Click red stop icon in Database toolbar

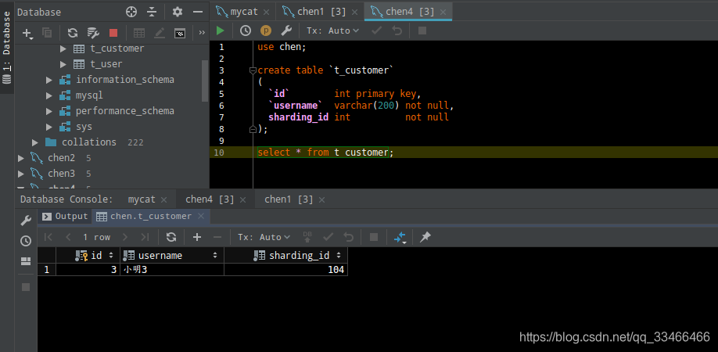click(113, 33)
